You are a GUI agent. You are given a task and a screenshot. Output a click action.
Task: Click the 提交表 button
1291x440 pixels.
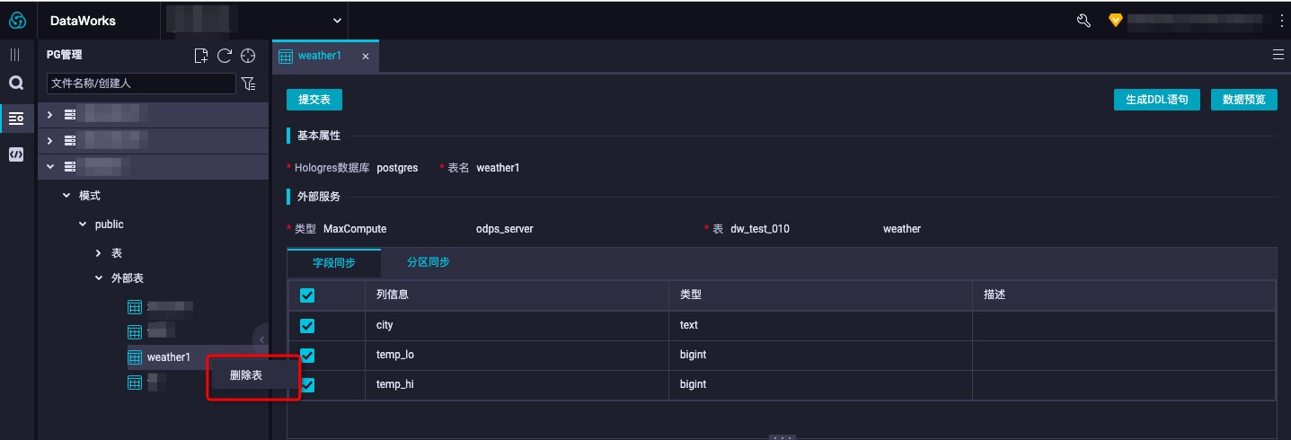tap(314, 100)
